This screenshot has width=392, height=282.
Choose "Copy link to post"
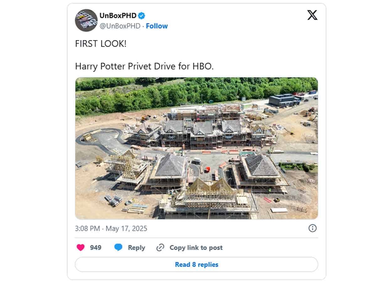coord(196,248)
